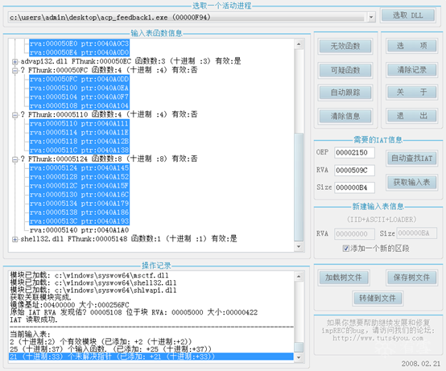This screenshot has height=371, width=446.
Task: Select the 25 个输入函数 log line
Action: [111, 349]
